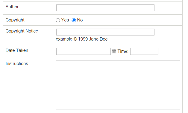The height and width of the screenshot is (113, 188).
Task: Click the Time input field
Action: coord(144,51)
